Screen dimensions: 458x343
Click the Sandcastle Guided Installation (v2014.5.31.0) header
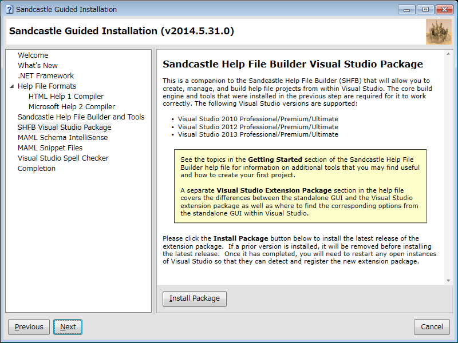121,31
